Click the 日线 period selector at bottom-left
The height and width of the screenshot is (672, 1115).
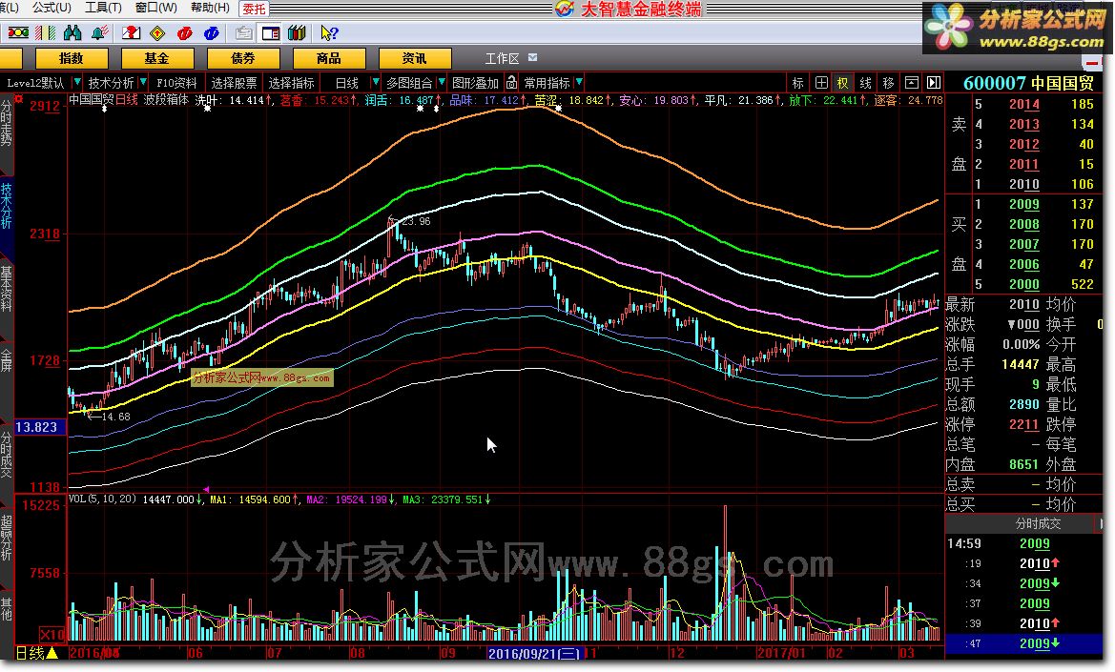coord(36,652)
